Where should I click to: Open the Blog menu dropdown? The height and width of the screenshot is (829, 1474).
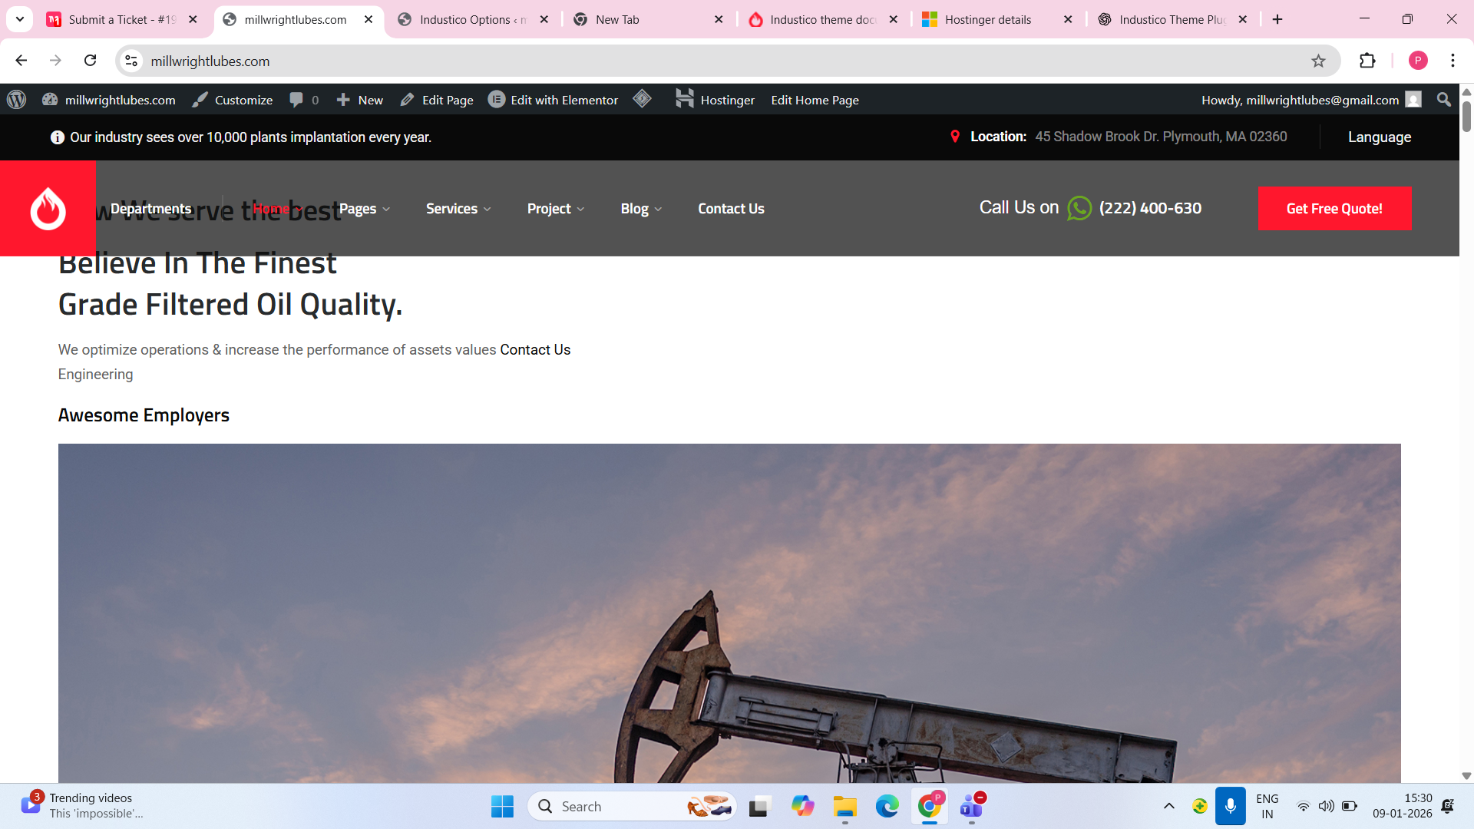(641, 209)
